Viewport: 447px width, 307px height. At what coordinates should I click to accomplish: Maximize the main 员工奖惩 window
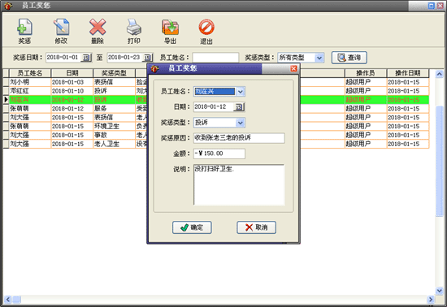pyautogui.click(x=432, y=6)
